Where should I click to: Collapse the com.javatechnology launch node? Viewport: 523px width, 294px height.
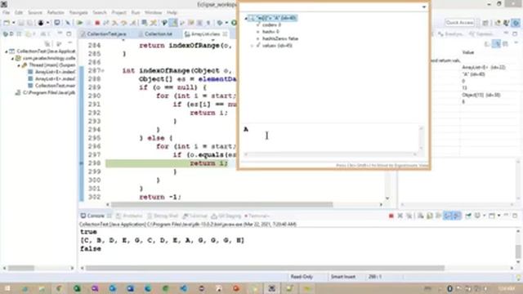13,58
